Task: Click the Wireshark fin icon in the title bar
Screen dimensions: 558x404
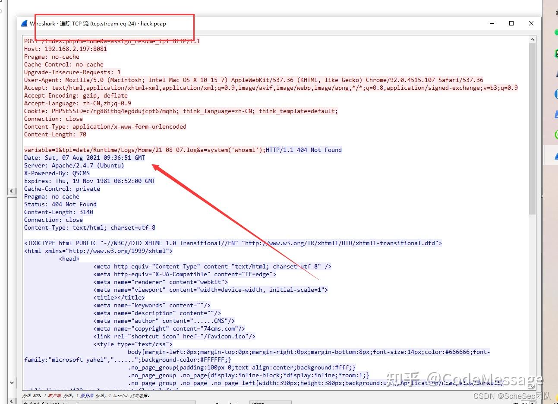Action: (24, 24)
